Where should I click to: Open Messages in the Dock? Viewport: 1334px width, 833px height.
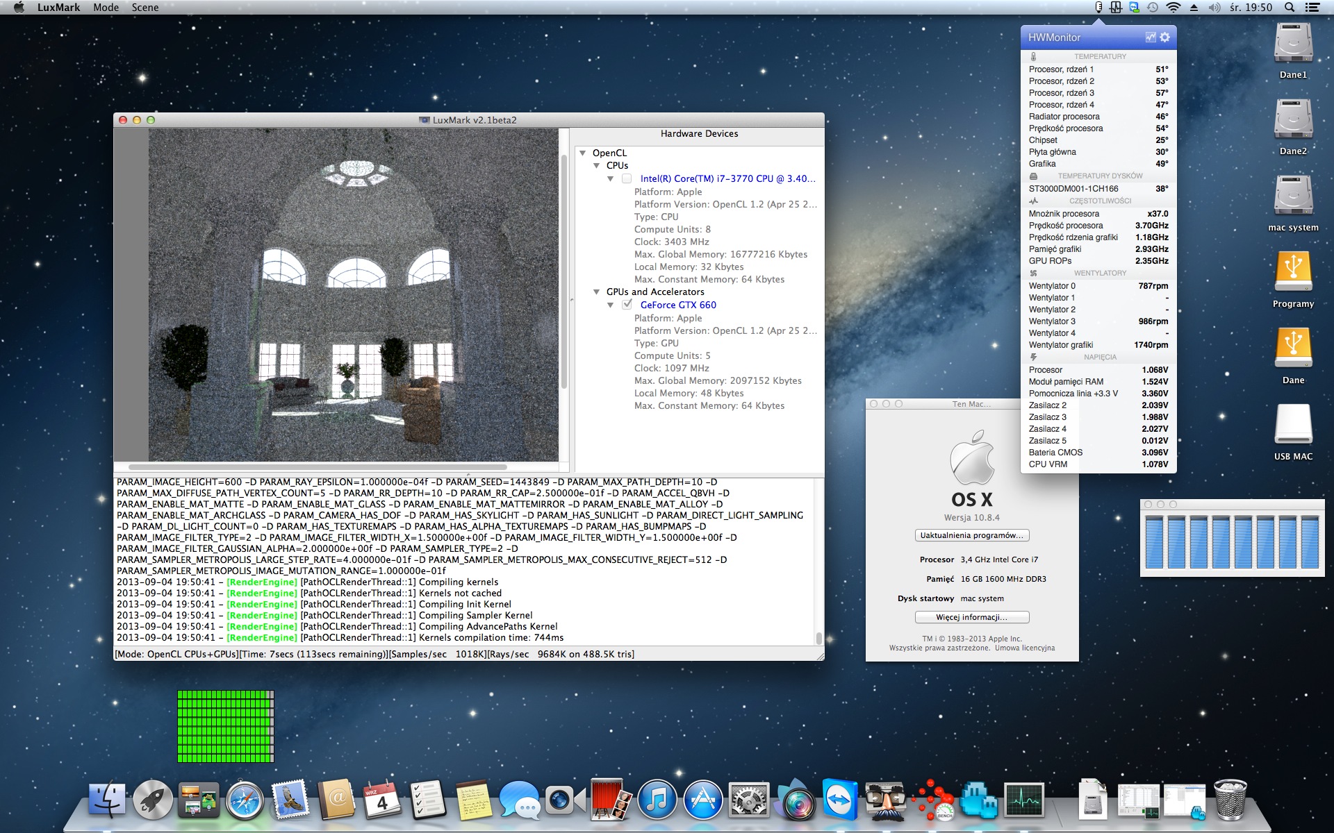[x=519, y=800]
